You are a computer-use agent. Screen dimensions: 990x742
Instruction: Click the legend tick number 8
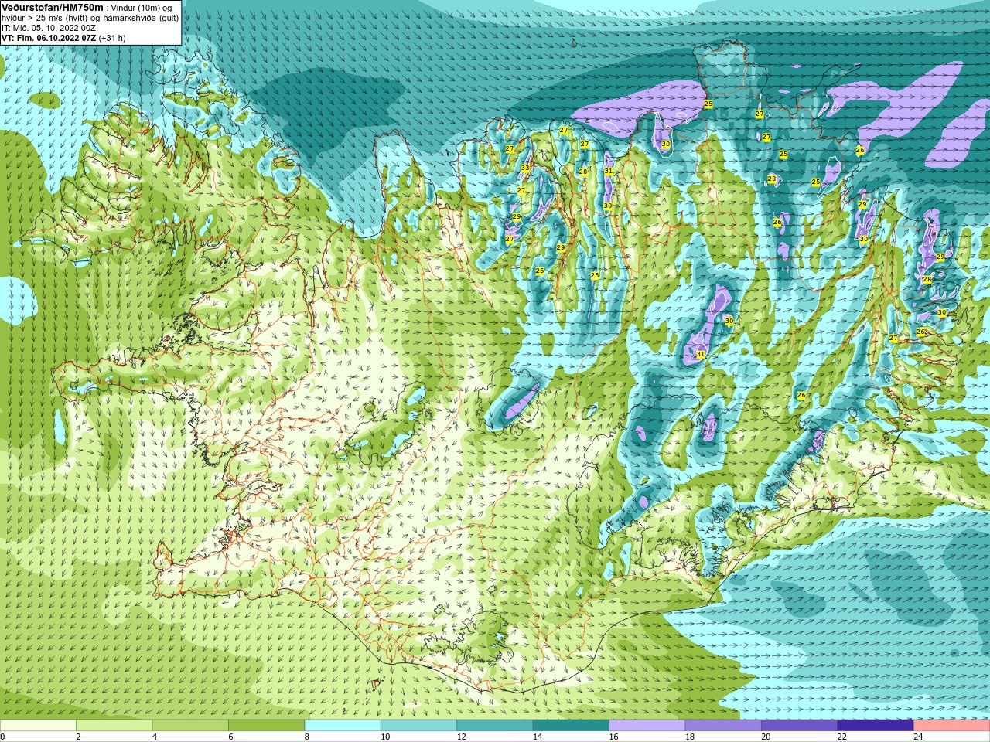tap(306, 737)
